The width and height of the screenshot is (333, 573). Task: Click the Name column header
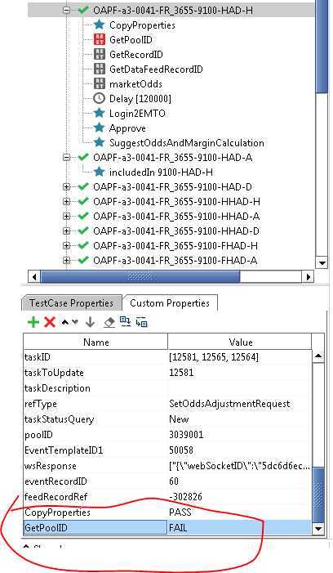coord(95,342)
